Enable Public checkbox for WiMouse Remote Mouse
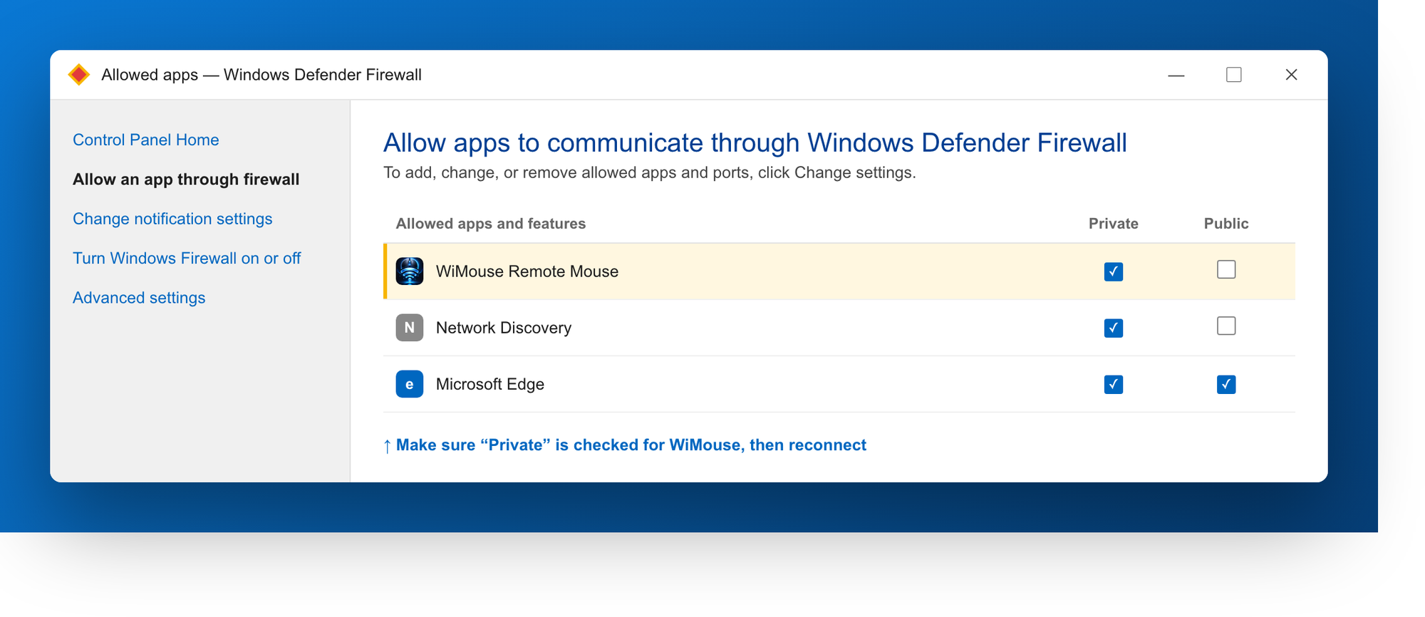 coord(1226,269)
